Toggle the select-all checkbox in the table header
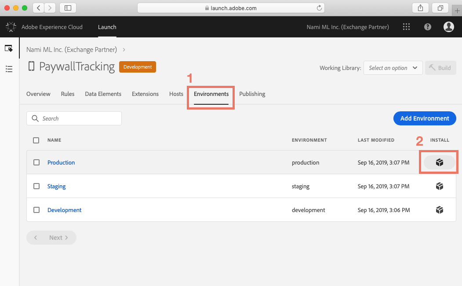Image resolution: width=462 pixels, height=286 pixels. pyautogui.click(x=36, y=140)
